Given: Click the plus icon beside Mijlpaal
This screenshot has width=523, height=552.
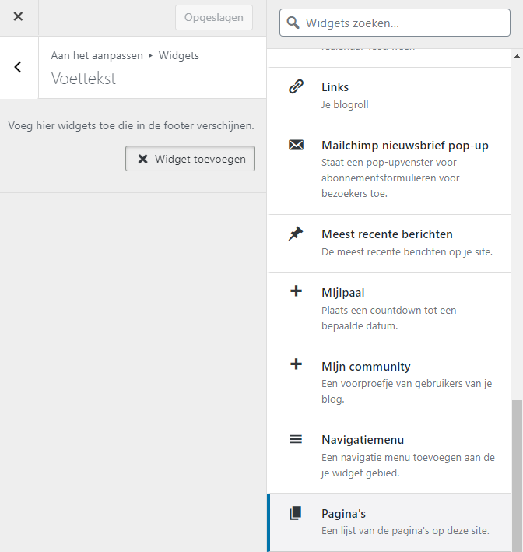Looking at the screenshot, I should [x=296, y=290].
